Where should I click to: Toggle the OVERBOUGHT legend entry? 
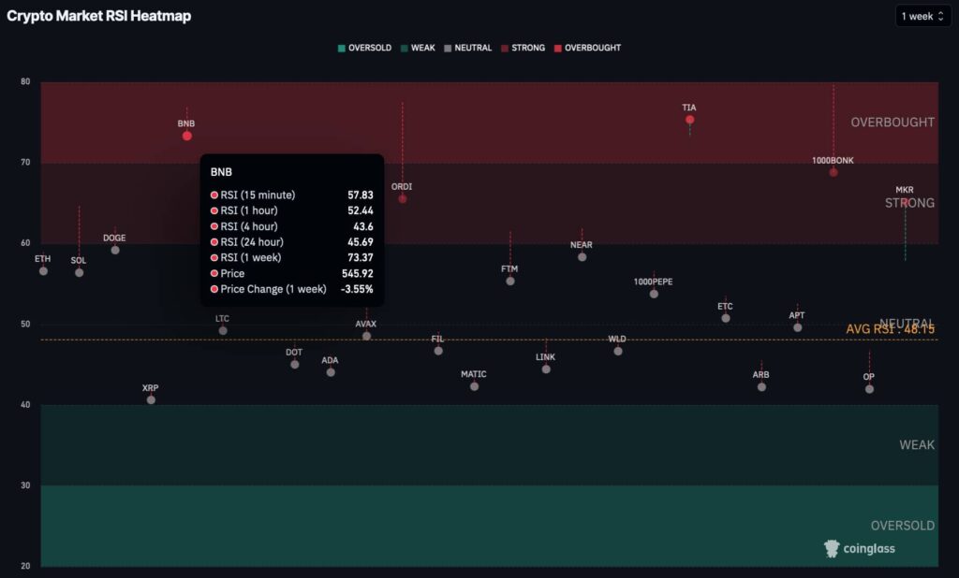pos(587,48)
